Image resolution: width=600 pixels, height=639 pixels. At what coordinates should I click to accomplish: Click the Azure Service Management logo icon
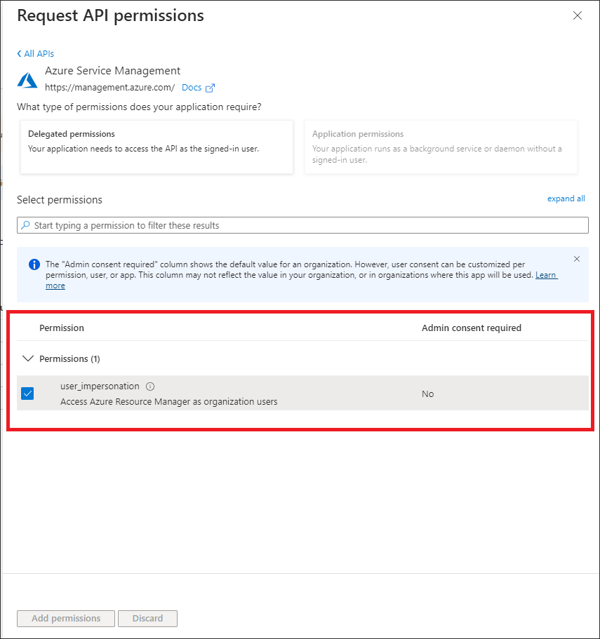(27, 80)
